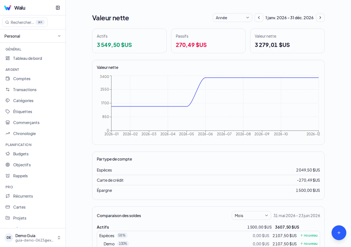Click the Valeur nette summary card
Image resolution: width=351 pixels, height=247 pixels.
(x=287, y=41)
